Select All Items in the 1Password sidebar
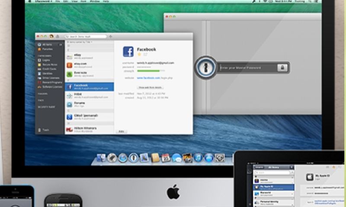 tap(50, 45)
